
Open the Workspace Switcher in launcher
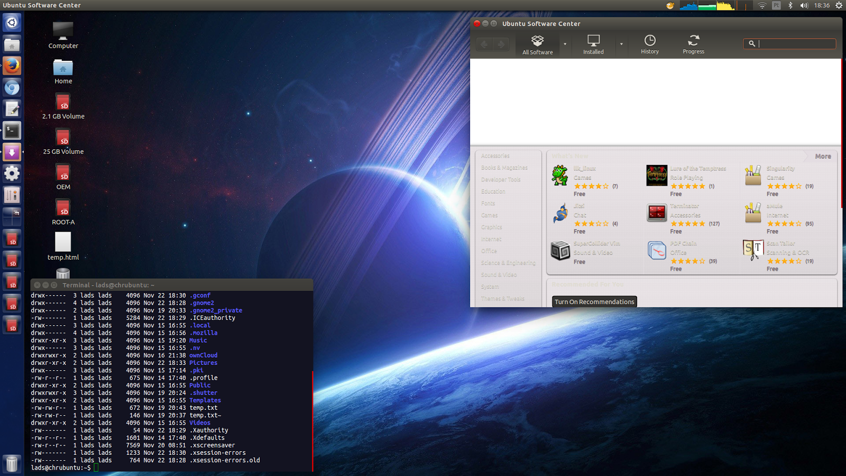pos(12,216)
